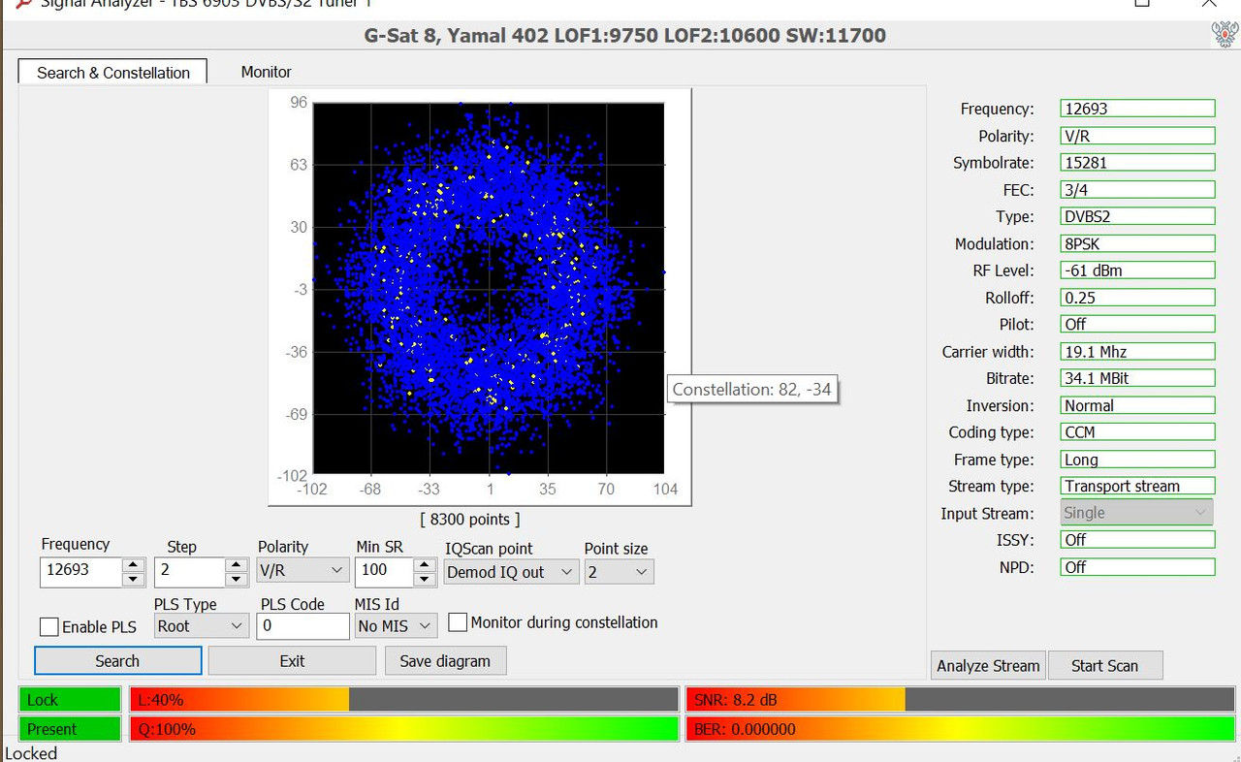Screen dimensions: 1241x762
Task: Open the MIS Id dropdown
Action: pyautogui.click(x=396, y=626)
